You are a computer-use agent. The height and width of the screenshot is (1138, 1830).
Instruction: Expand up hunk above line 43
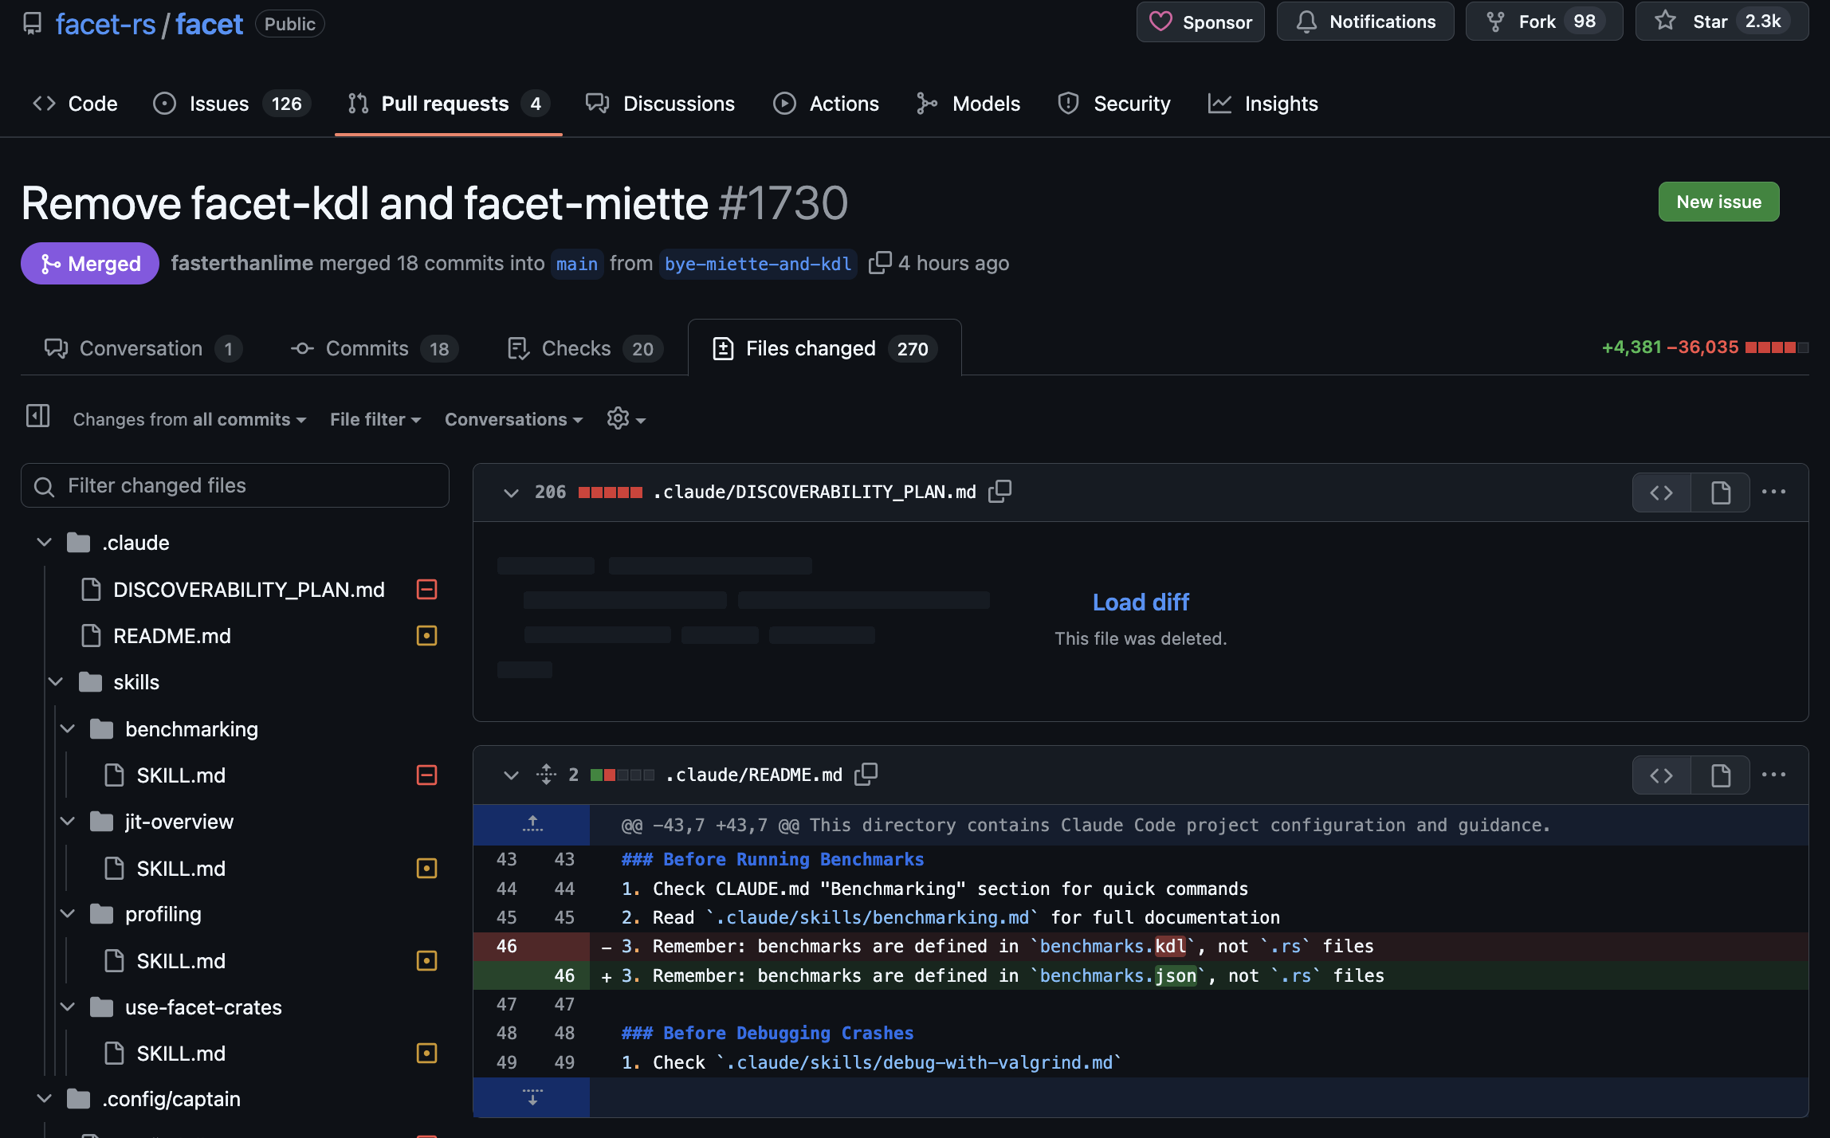pos(532,825)
